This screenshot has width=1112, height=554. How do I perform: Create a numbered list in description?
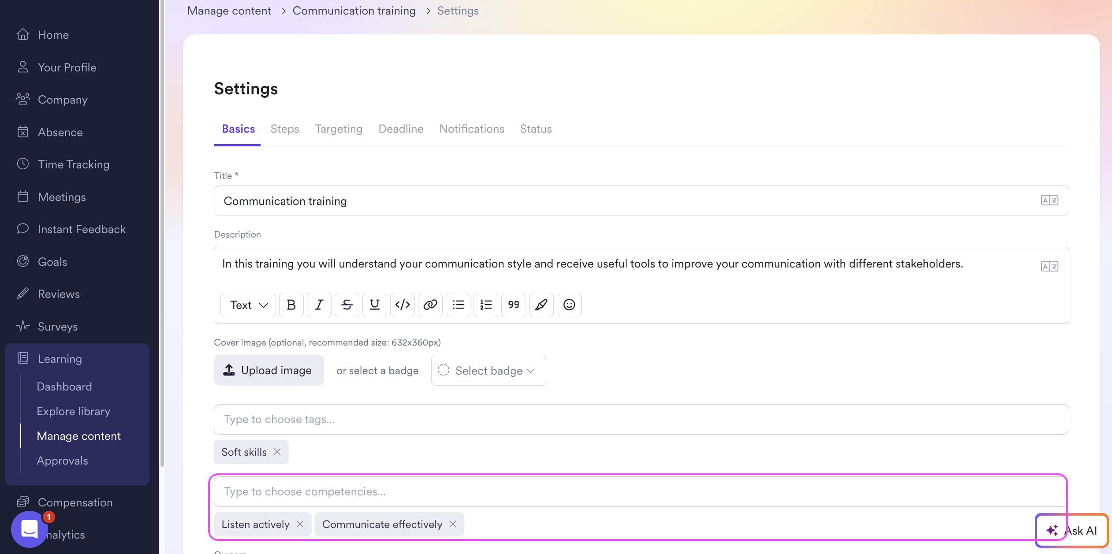click(485, 305)
